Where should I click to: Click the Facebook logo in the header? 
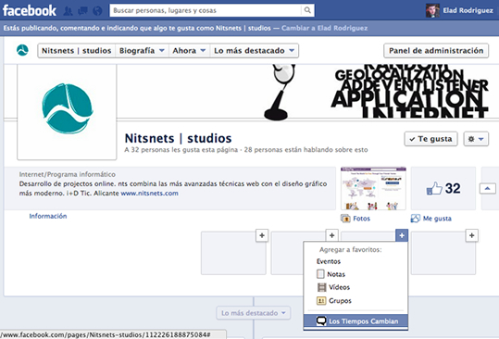pyautogui.click(x=30, y=10)
